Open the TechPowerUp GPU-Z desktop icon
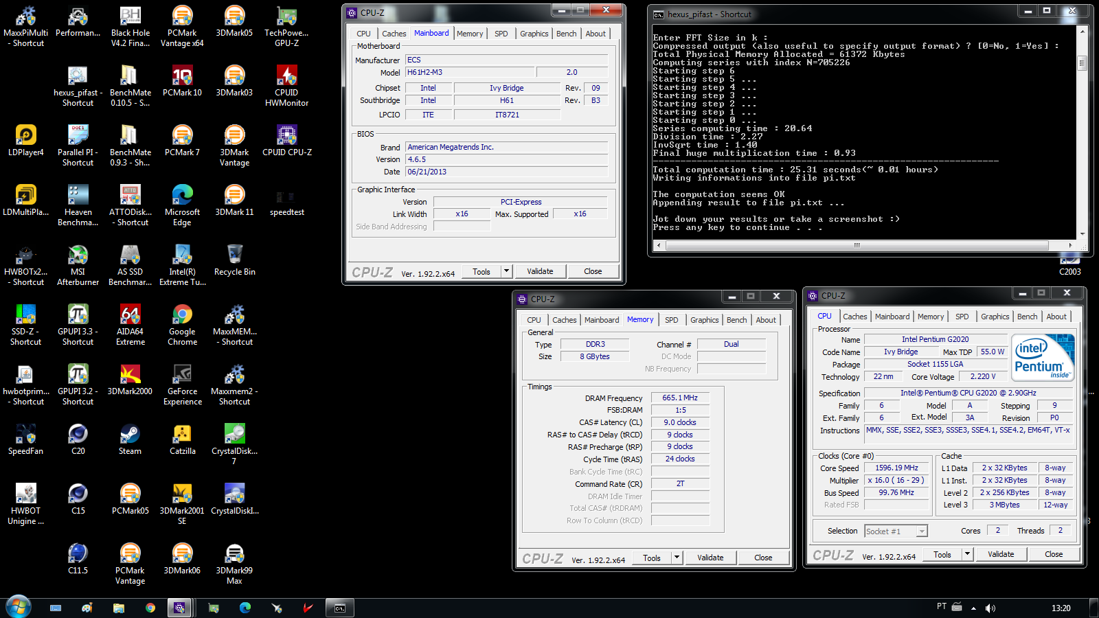The image size is (1099, 618). click(286, 27)
